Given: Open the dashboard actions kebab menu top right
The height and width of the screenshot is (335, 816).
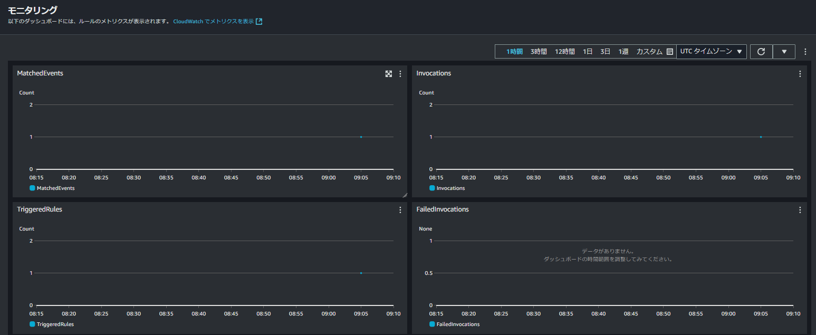Looking at the screenshot, I should (805, 51).
